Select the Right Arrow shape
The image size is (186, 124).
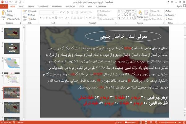(x=127, y=15)
